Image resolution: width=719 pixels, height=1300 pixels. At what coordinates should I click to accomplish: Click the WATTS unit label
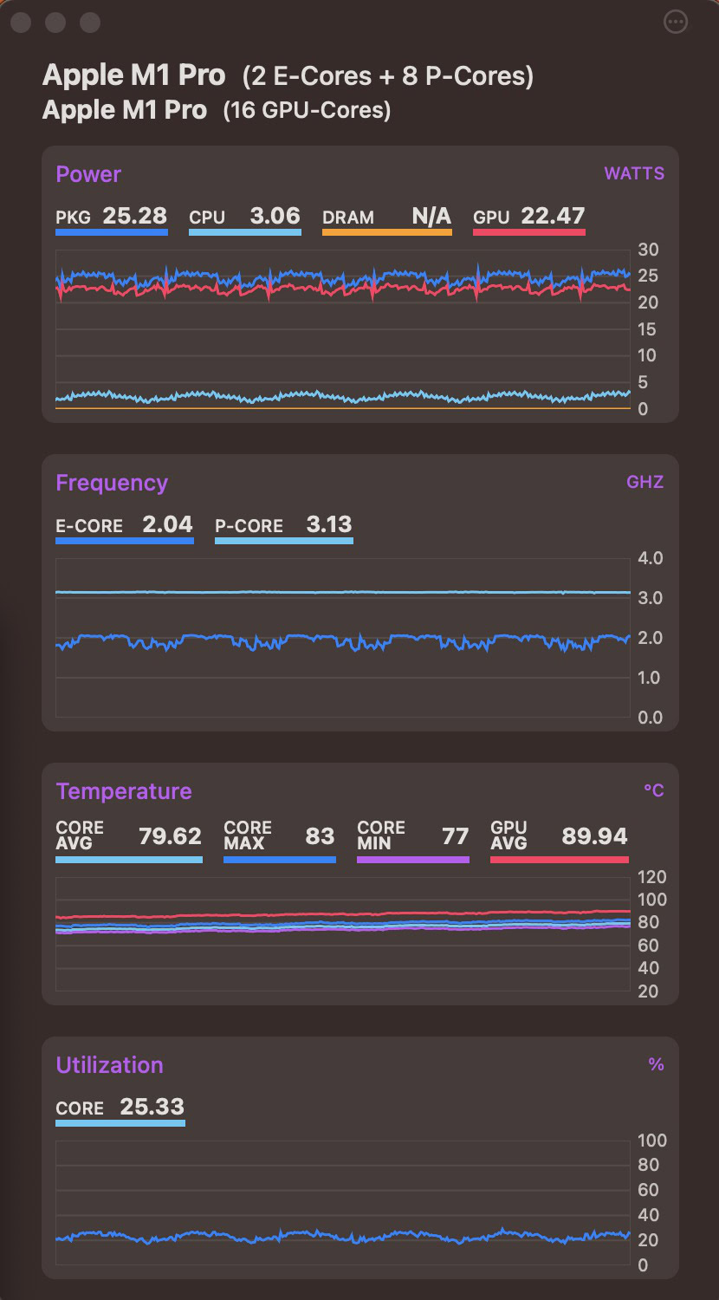pyautogui.click(x=634, y=173)
